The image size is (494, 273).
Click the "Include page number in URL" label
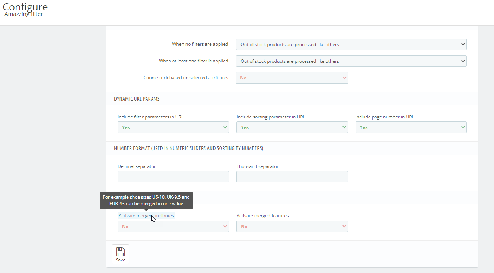385,117
